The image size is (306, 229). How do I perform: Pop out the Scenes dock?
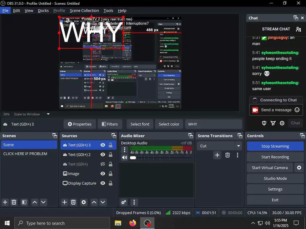55,136
